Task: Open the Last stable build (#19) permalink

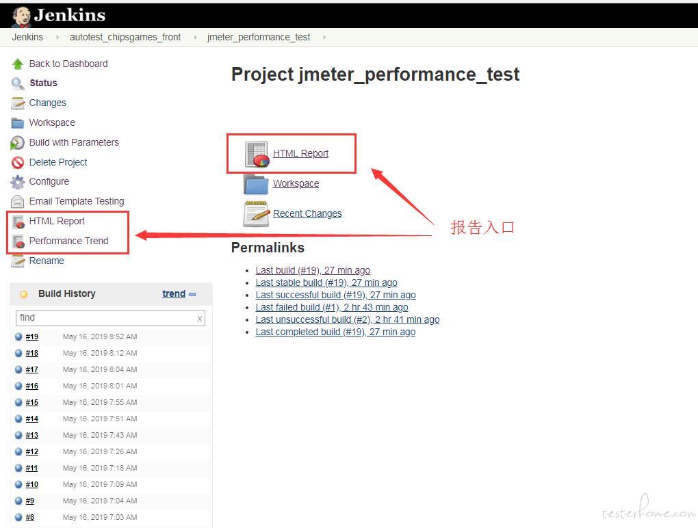Action: click(326, 283)
